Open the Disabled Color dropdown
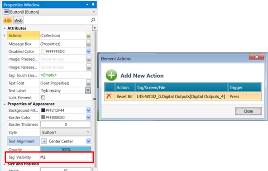This screenshot has width=268, height=171. [89, 51]
